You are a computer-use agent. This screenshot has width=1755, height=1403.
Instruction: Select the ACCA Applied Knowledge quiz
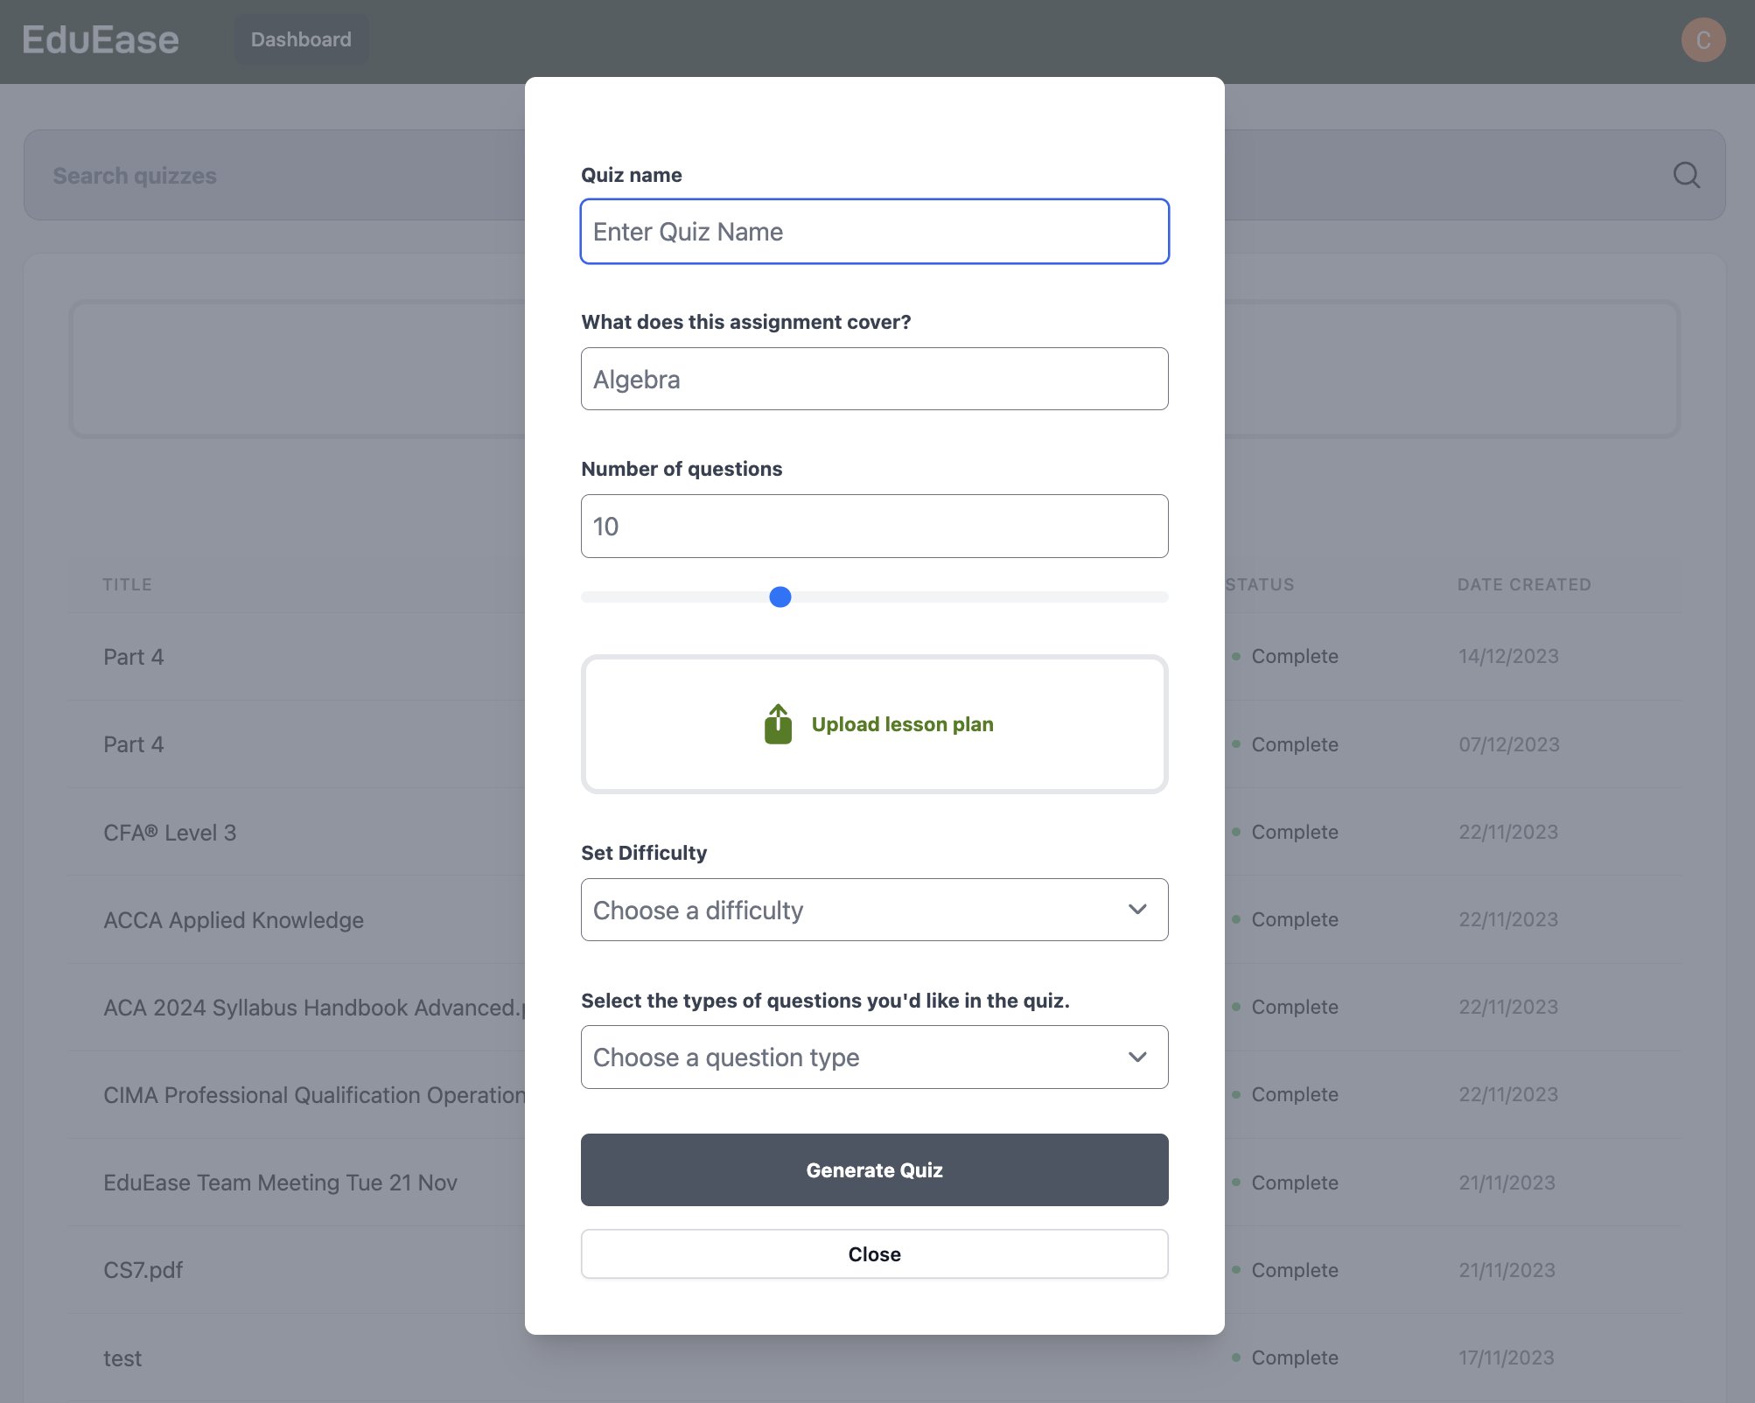point(234,920)
